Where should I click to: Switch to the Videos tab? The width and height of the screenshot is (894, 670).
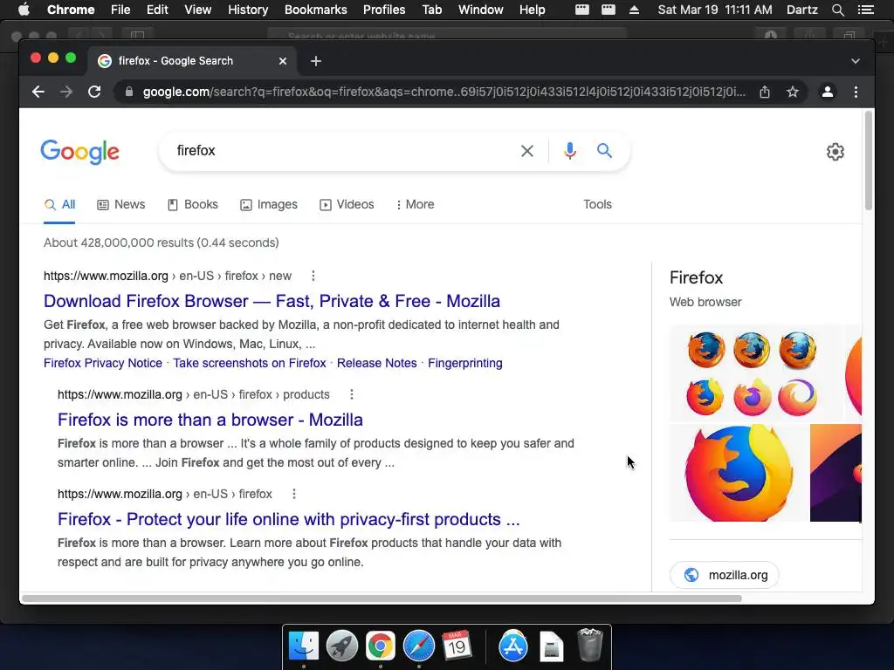pyautogui.click(x=347, y=204)
